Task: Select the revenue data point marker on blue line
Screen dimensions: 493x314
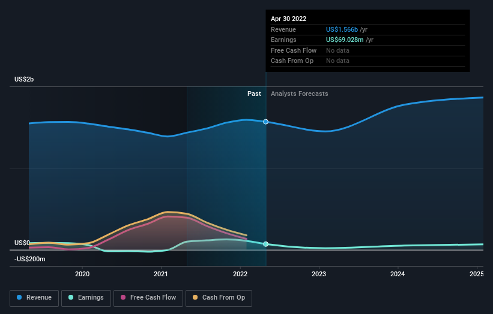Action: click(x=265, y=122)
